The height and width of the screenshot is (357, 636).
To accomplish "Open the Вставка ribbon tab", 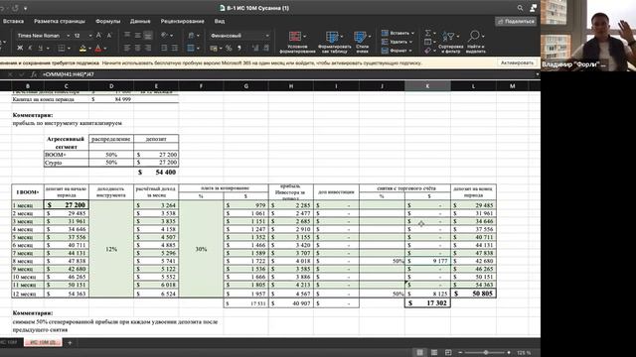I will [x=13, y=21].
